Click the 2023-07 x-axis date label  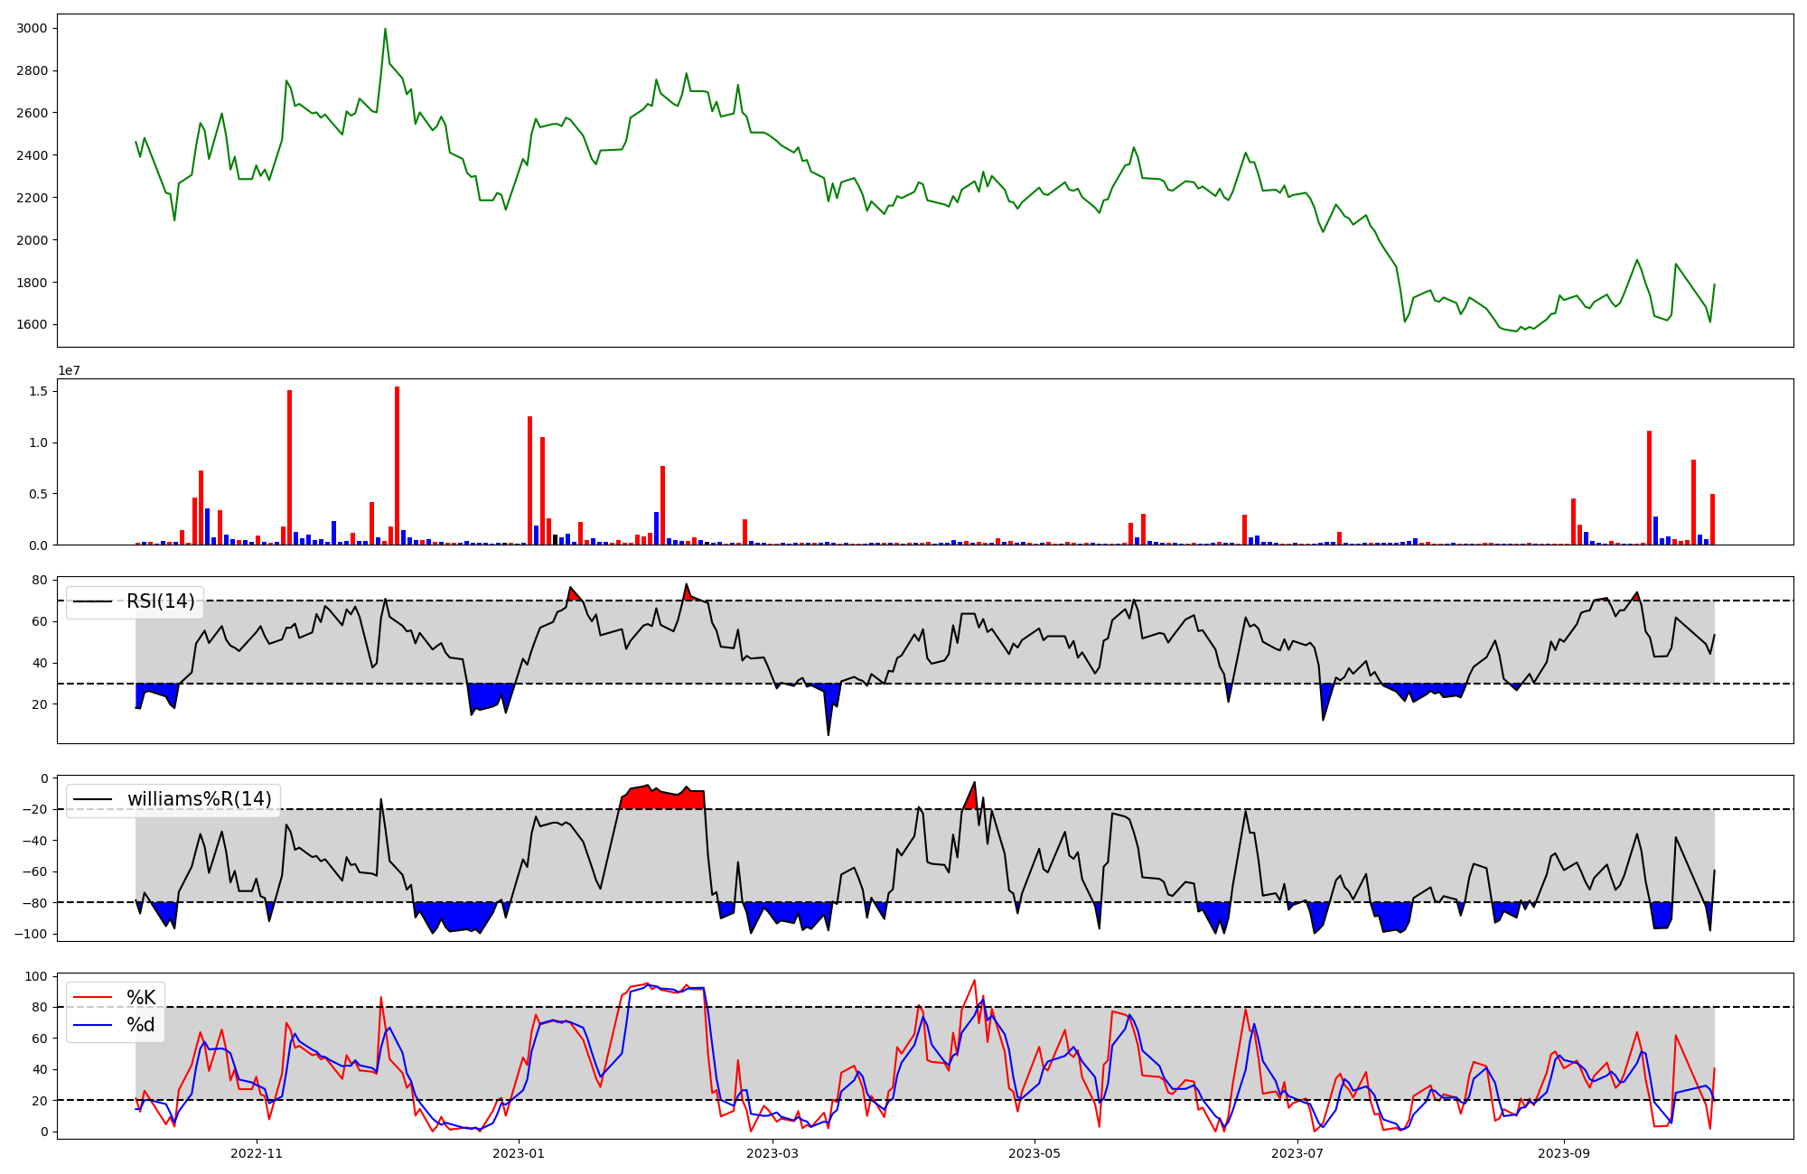[1297, 1153]
